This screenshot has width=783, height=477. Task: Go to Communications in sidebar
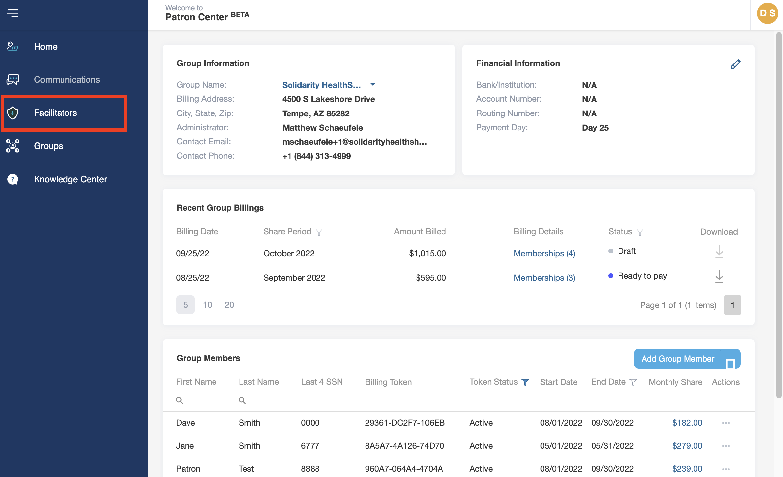pyautogui.click(x=66, y=80)
